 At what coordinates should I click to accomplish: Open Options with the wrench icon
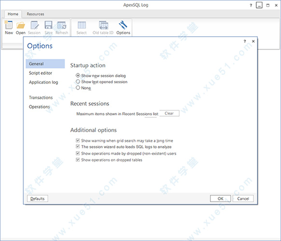point(123,25)
